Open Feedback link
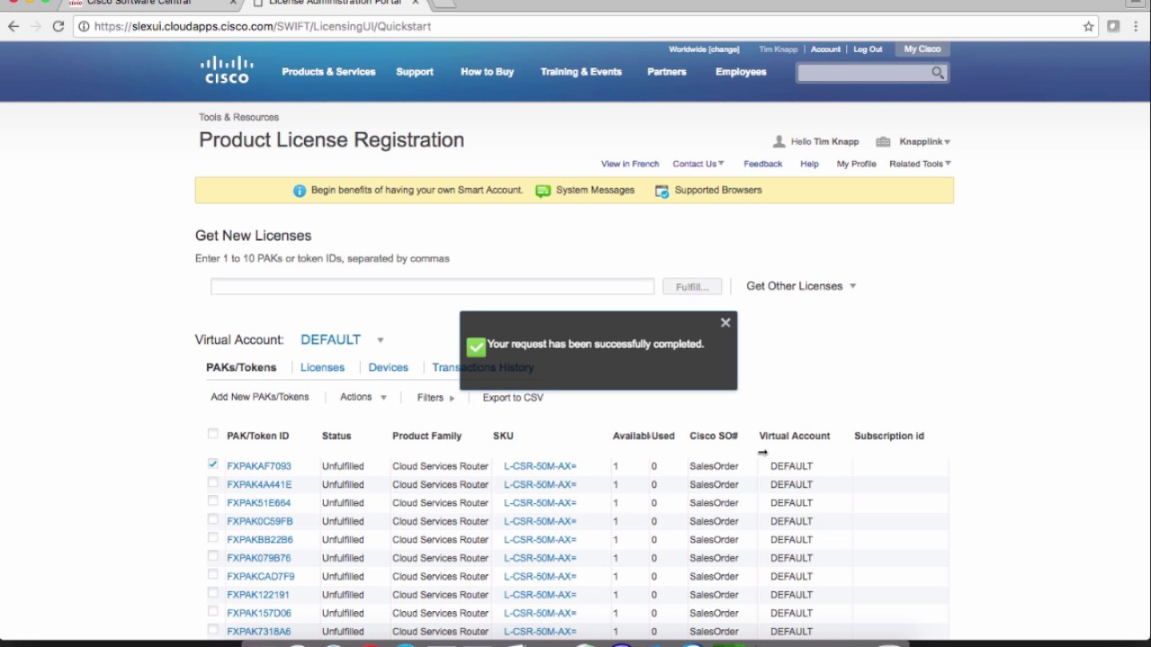Screen dimensions: 1151x647 (763, 164)
